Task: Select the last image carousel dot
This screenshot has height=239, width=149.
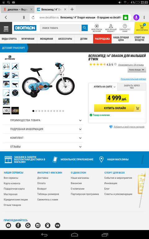Action: [63, 111]
